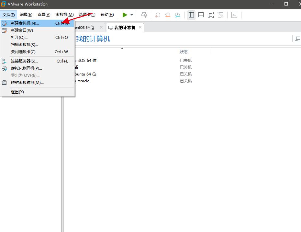Open the 编辑(E) menu
Viewport: 301px width, 232px height.
tap(26, 15)
